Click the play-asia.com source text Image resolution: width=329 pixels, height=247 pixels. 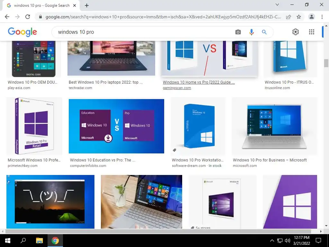(19, 88)
